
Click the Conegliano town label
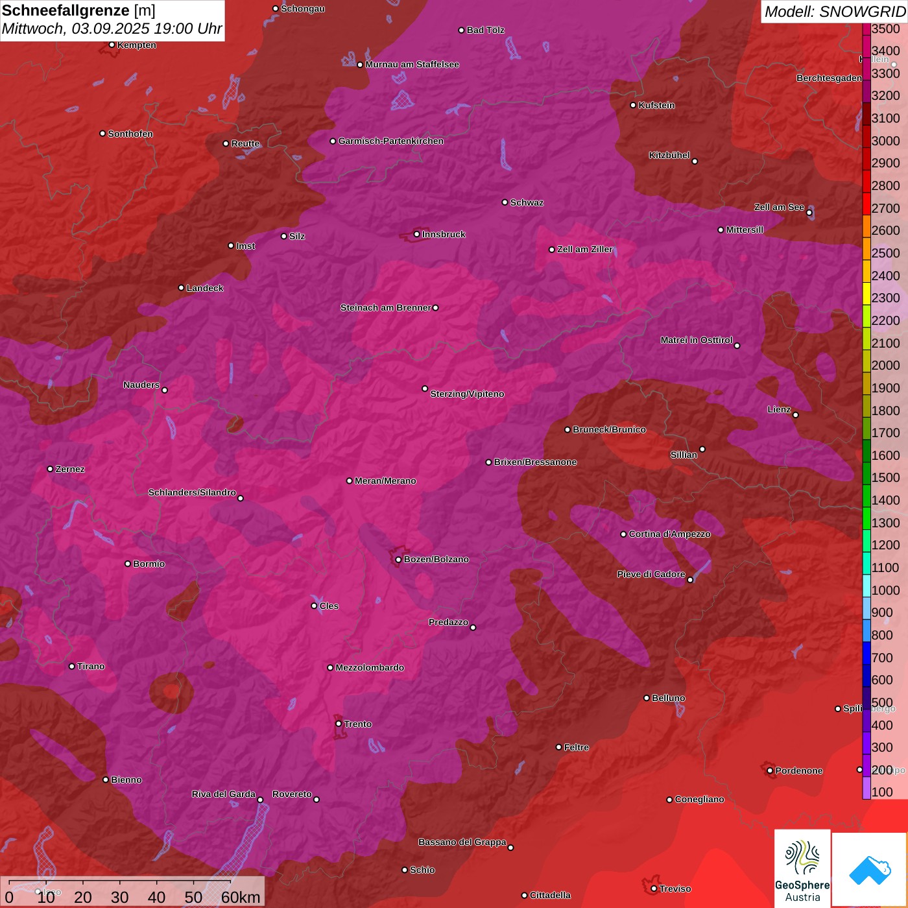tap(699, 799)
